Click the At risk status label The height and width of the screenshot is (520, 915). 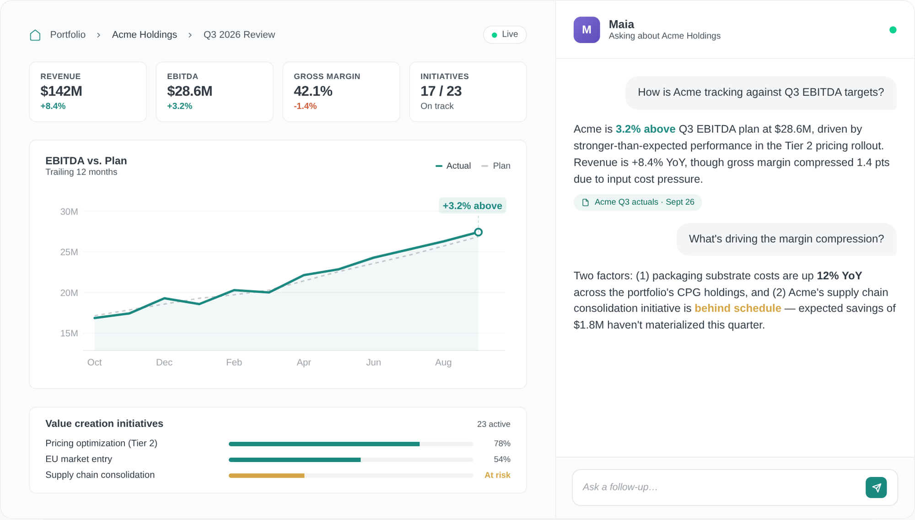tap(497, 475)
